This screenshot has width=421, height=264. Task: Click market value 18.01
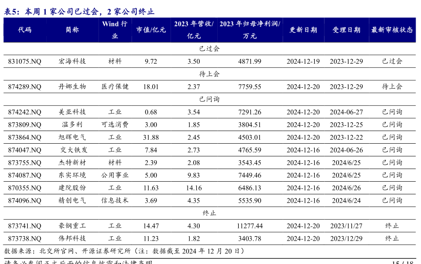[151, 87]
